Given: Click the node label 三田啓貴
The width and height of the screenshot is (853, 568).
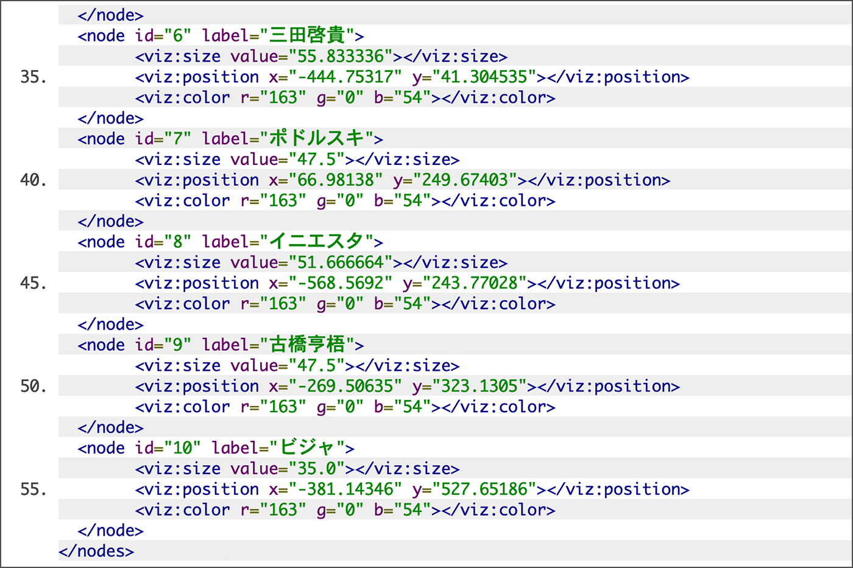Looking at the screenshot, I should (307, 36).
